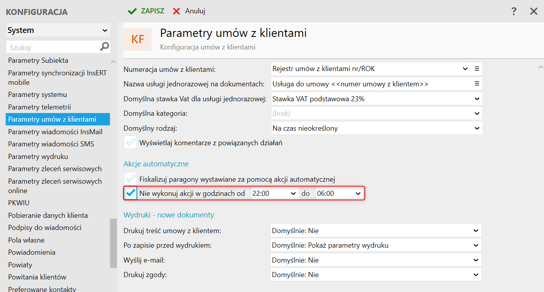This screenshot has width=544, height=292.
Task: Click the hamburger icon beside Nazwa usługi jednorazowej
Action: (477, 84)
